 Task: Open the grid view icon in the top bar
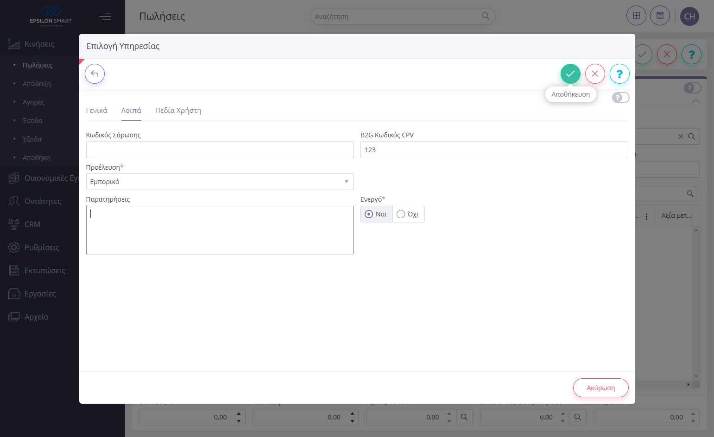(x=636, y=16)
